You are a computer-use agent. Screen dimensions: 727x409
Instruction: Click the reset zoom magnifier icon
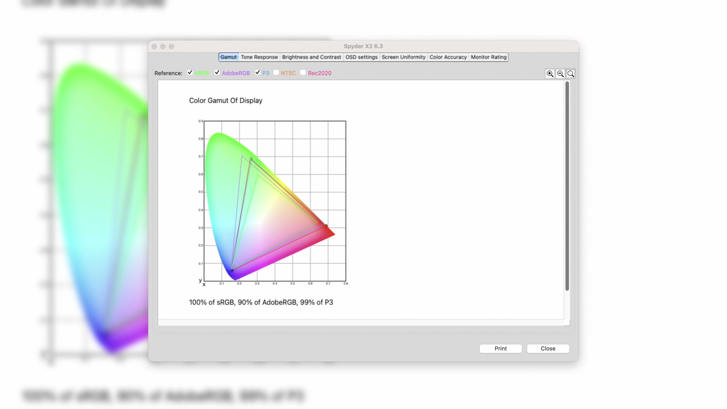coord(571,74)
